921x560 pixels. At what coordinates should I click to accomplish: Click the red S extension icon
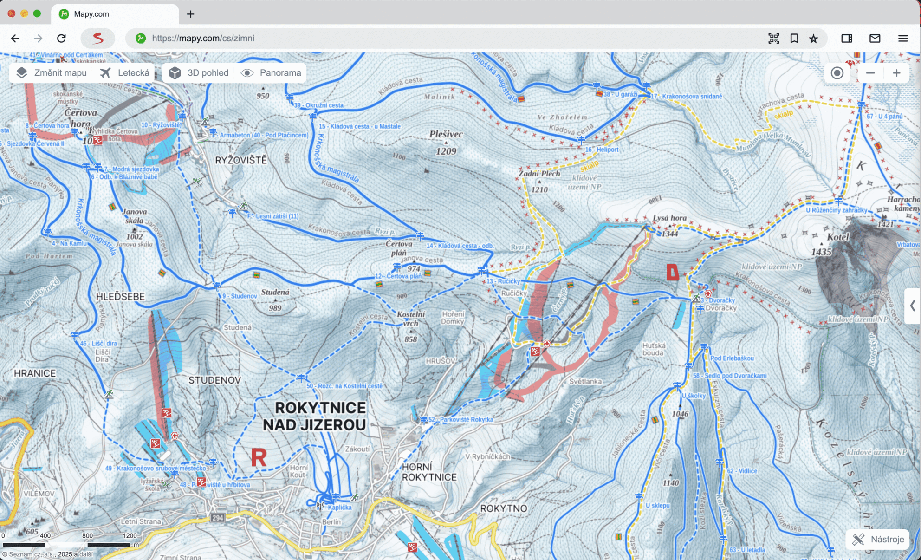click(97, 39)
